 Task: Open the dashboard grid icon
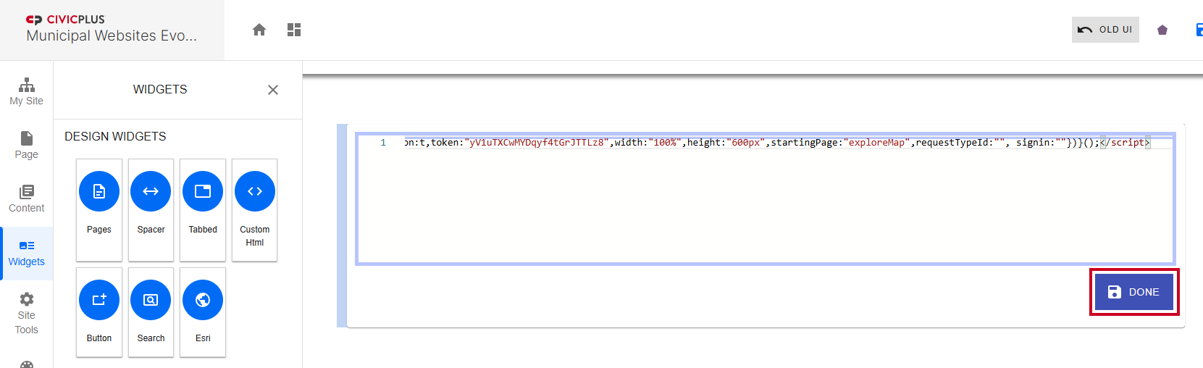(294, 30)
